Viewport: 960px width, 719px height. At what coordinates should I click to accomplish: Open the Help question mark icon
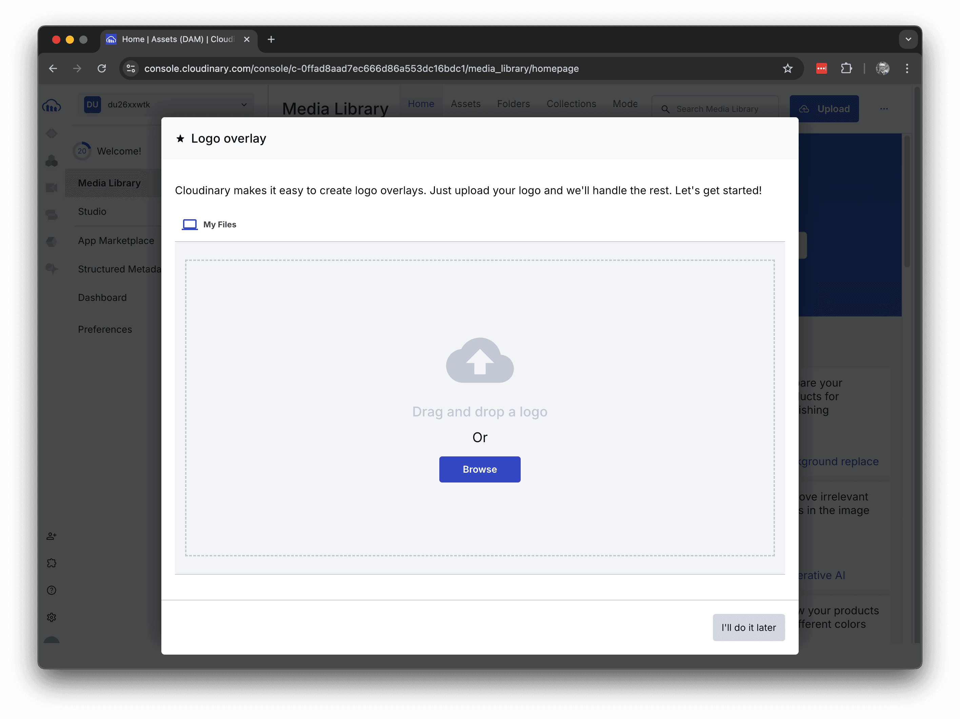(52, 590)
